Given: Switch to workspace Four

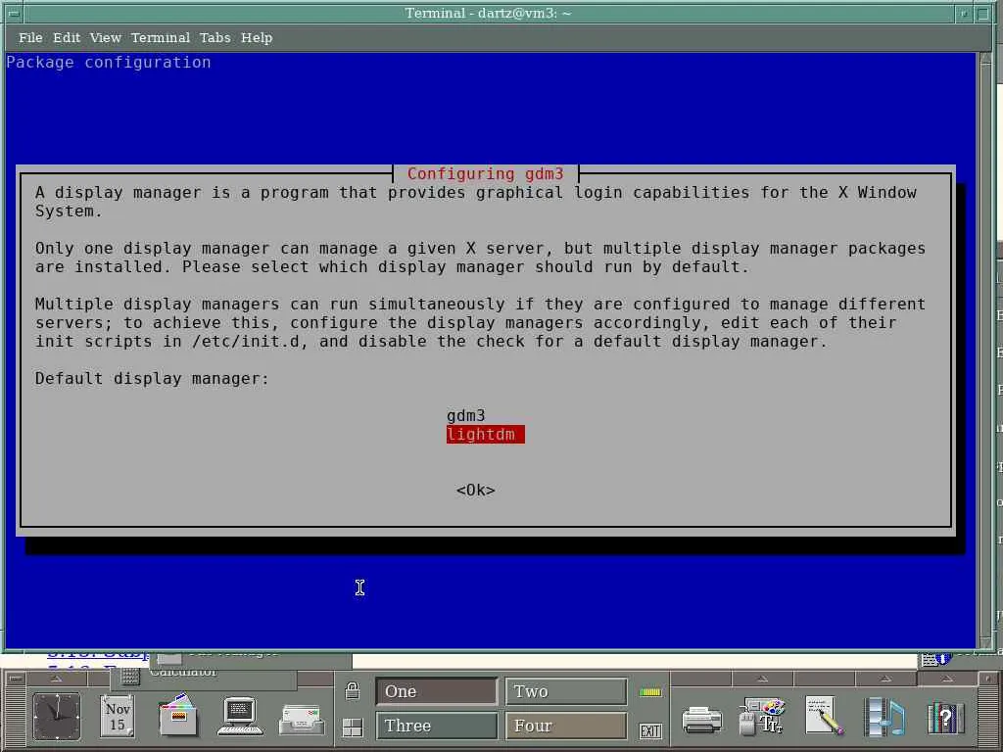Looking at the screenshot, I should [566, 726].
